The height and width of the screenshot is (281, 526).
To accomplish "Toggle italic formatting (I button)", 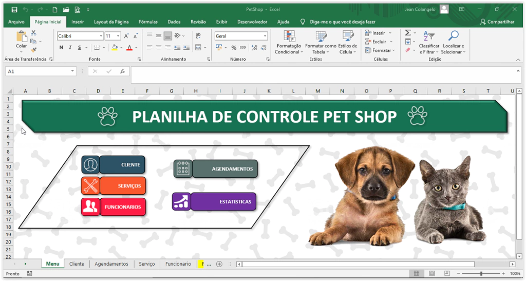I will (x=70, y=48).
